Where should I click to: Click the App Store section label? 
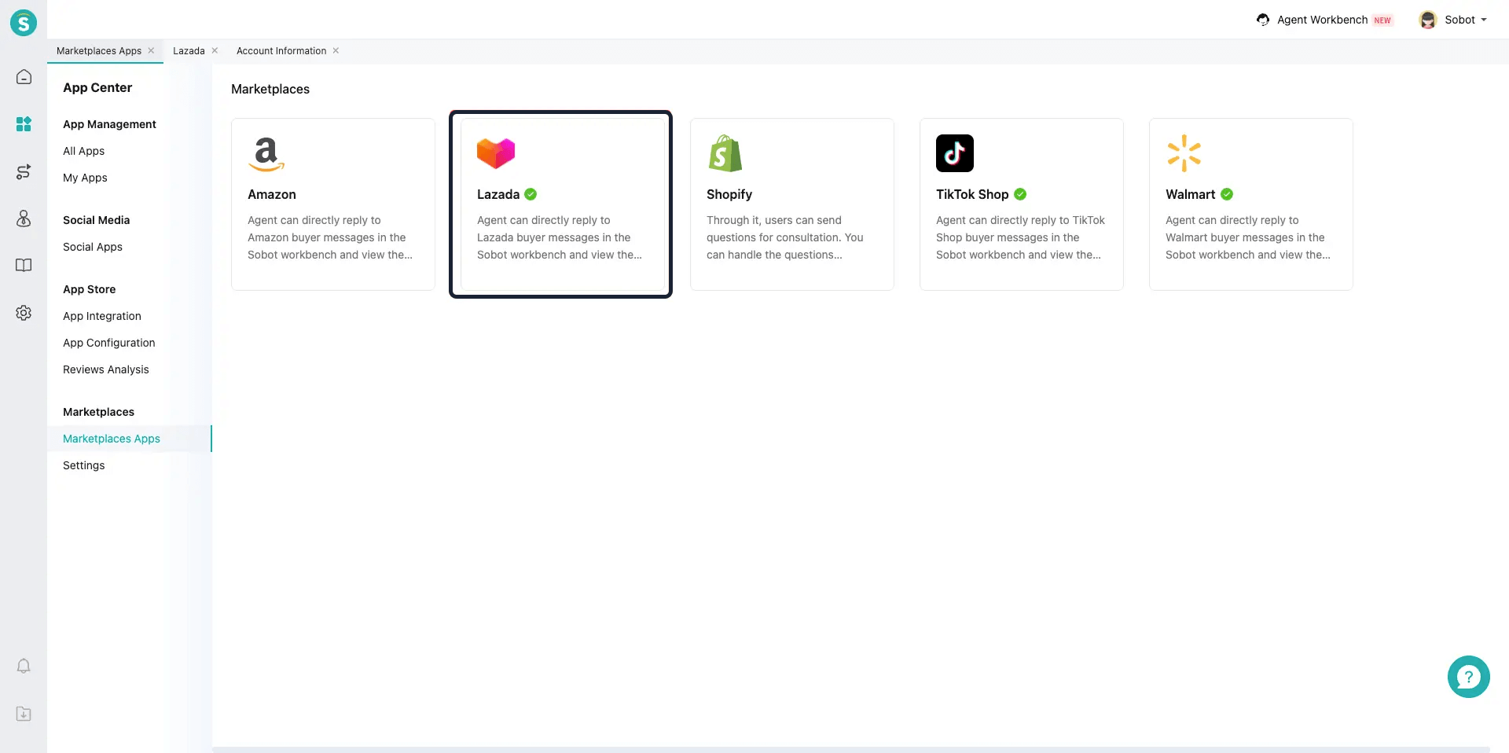(90, 289)
